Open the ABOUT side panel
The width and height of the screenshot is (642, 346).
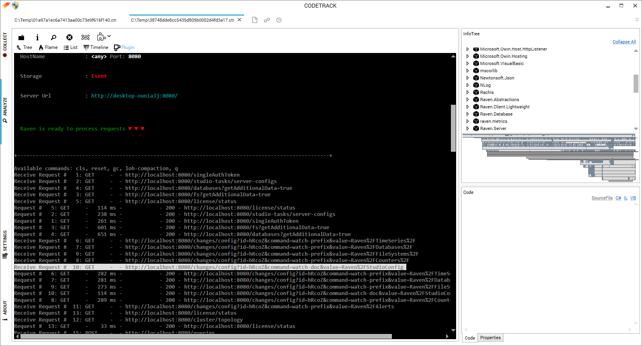pos(5,310)
